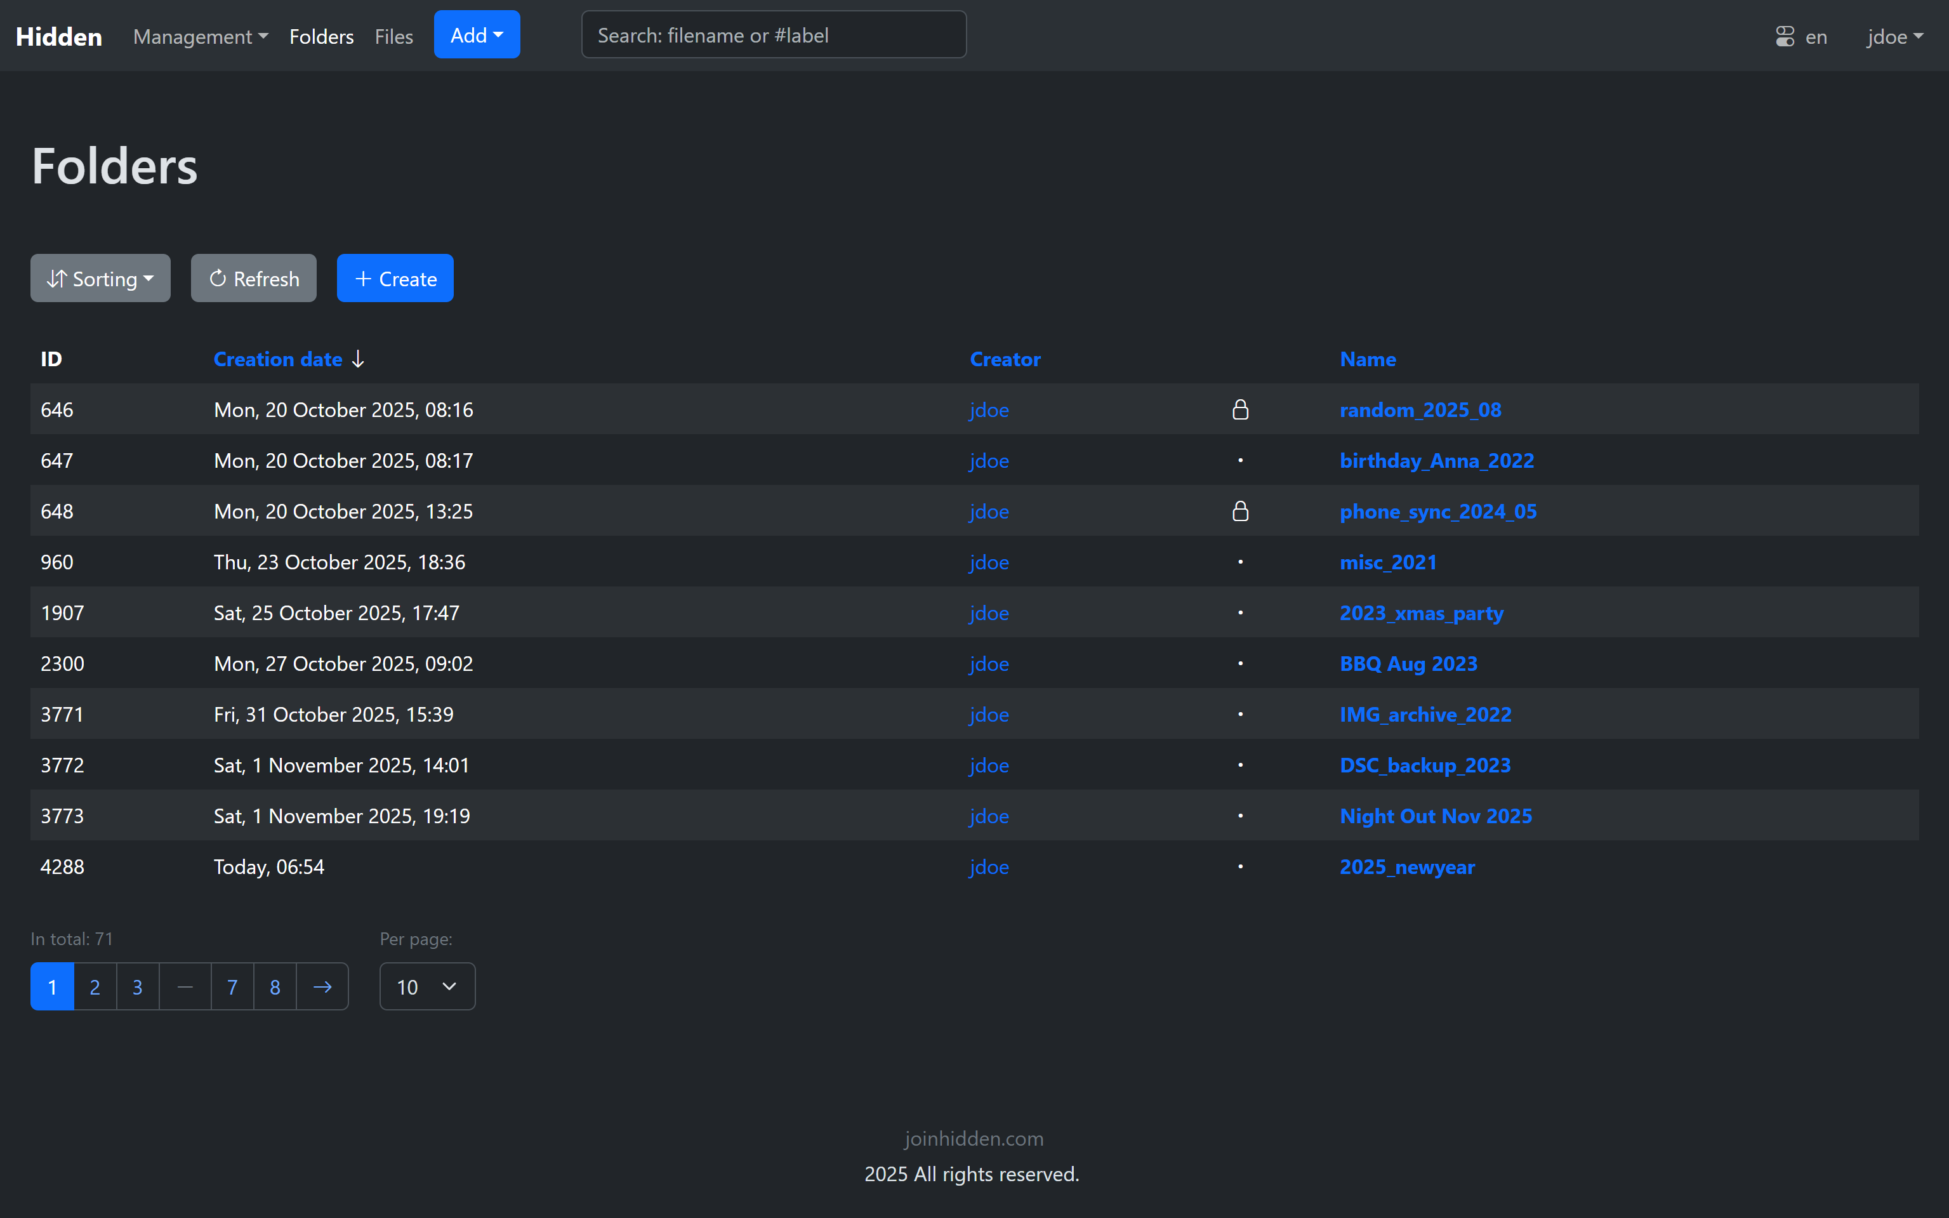Open the Night Out Nov 2025 folder
Viewport: 1949px width, 1218px height.
(1435, 815)
